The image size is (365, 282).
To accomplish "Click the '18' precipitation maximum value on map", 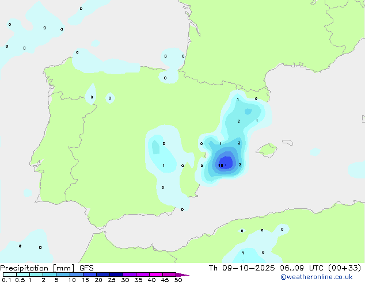I will tap(221, 165).
